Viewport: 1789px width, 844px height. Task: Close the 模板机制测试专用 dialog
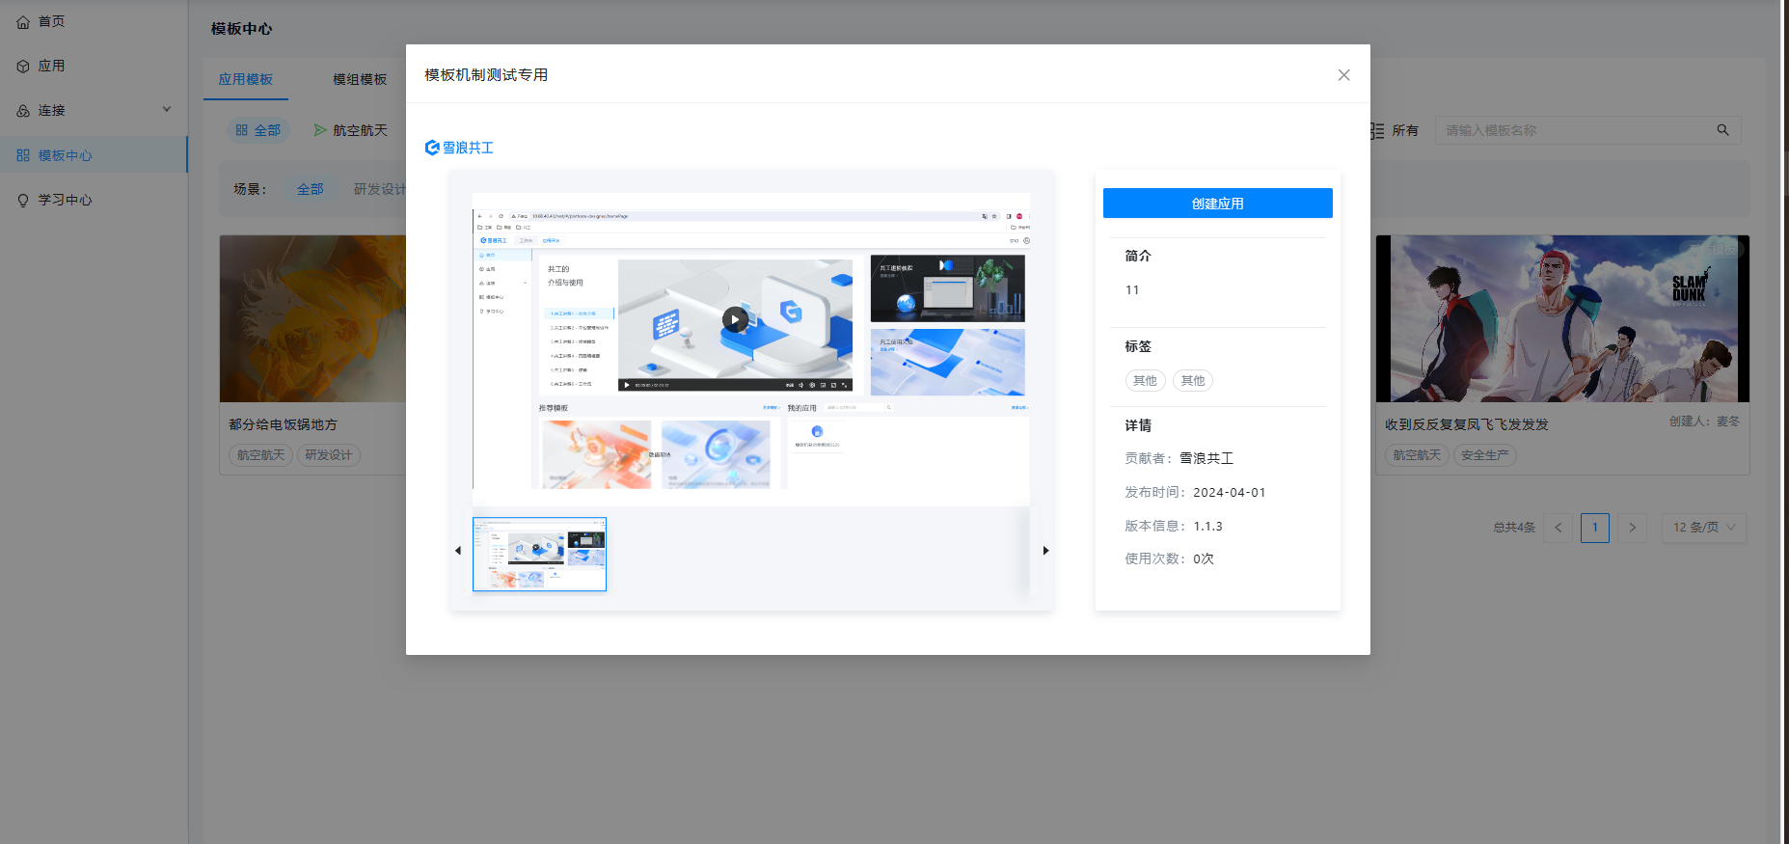(1343, 75)
